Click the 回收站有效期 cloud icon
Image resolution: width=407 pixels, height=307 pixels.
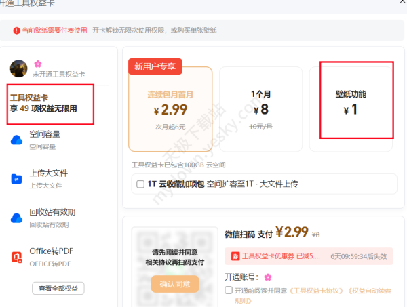click(16, 218)
